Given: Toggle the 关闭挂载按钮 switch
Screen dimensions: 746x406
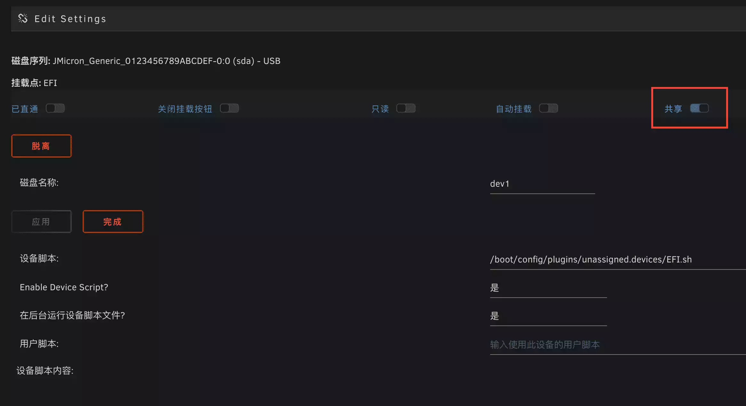Looking at the screenshot, I should [x=229, y=108].
